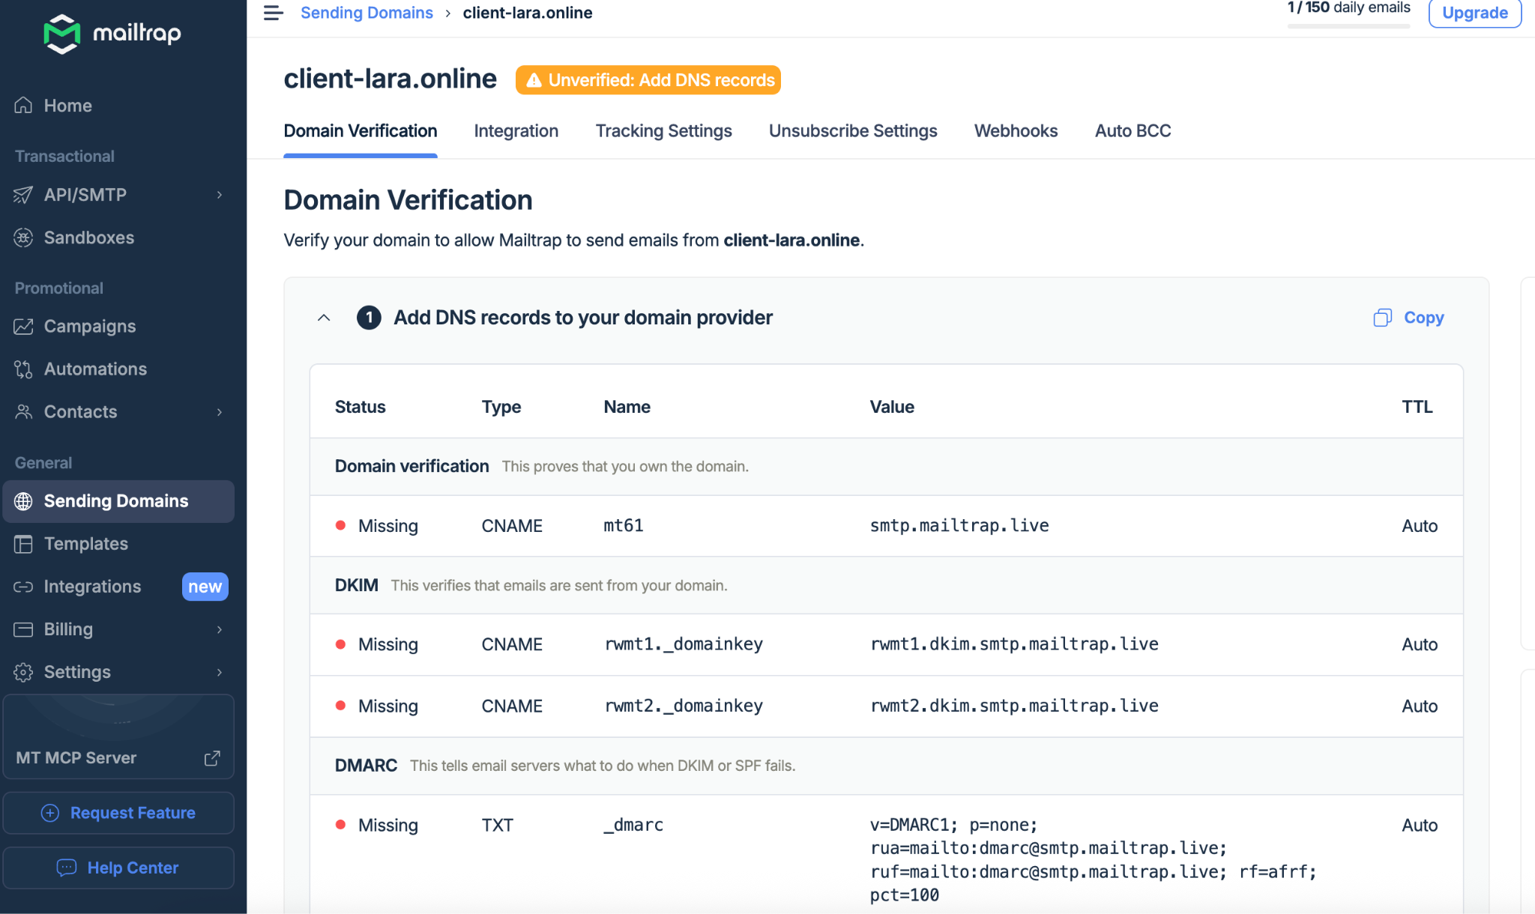This screenshot has width=1535, height=914.
Task: Go to Webhooks tab
Action: pyautogui.click(x=1016, y=131)
